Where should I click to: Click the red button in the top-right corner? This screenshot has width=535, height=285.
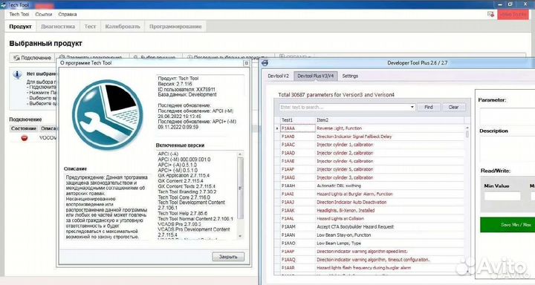coord(513,14)
